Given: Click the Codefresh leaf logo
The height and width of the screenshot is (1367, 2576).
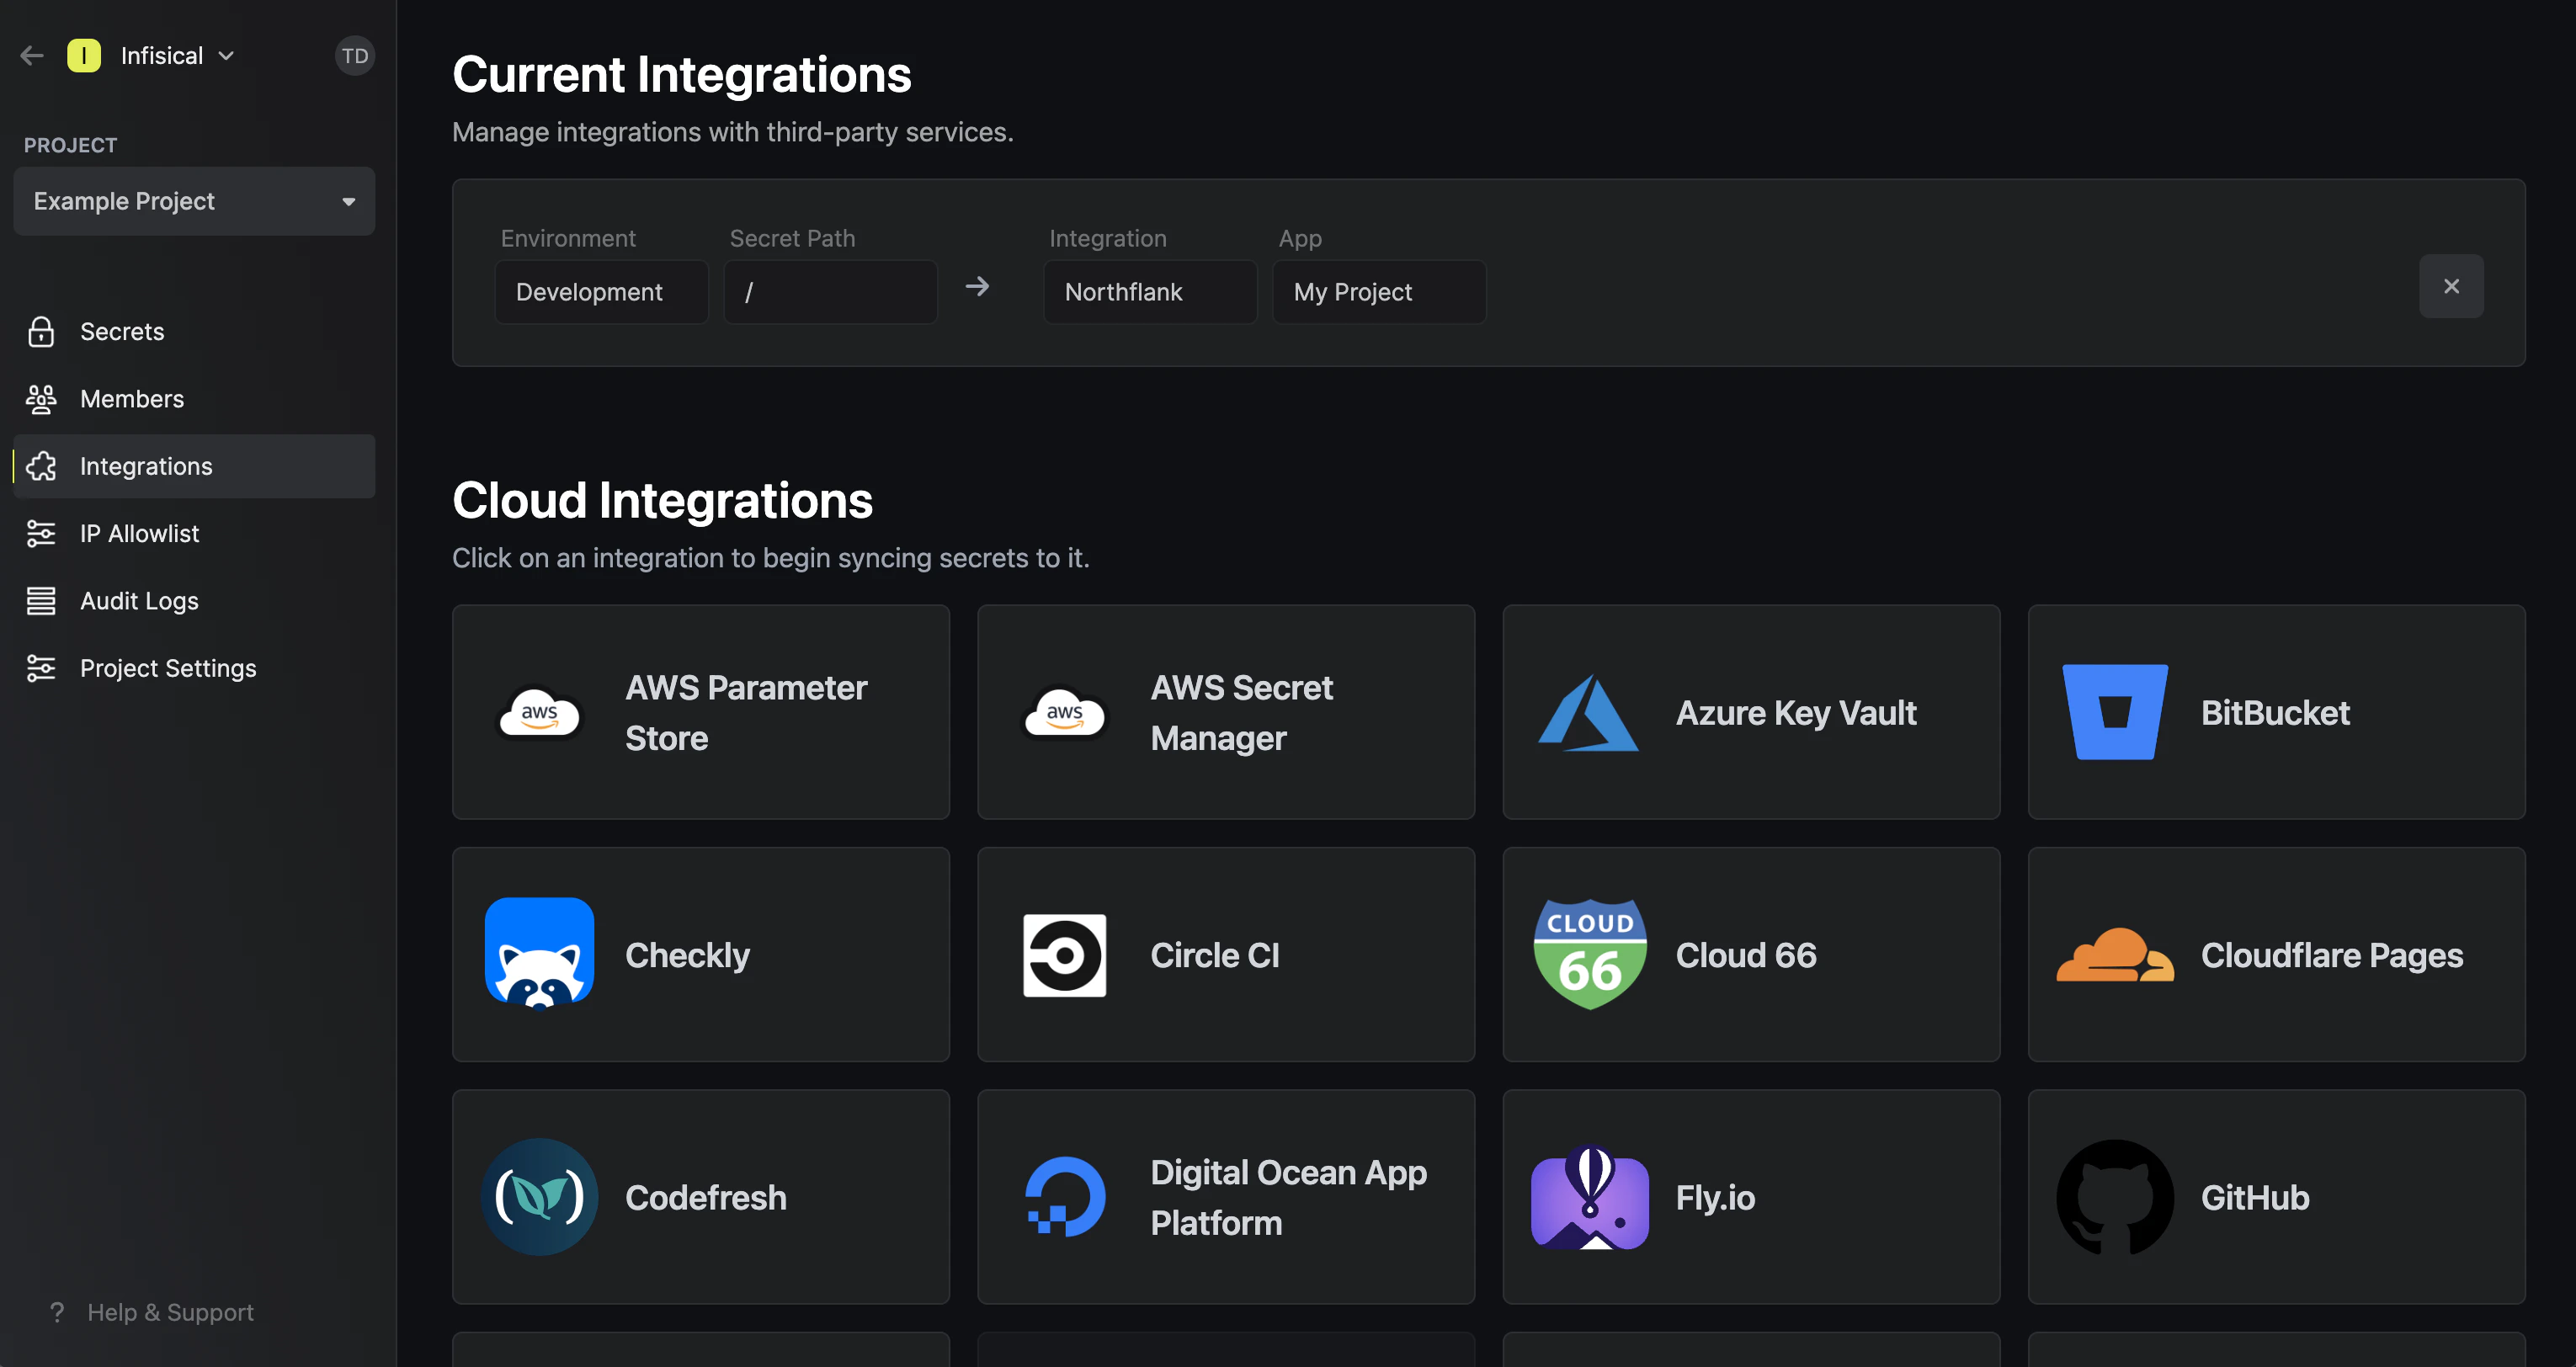Looking at the screenshot, I should point(540,1197).
